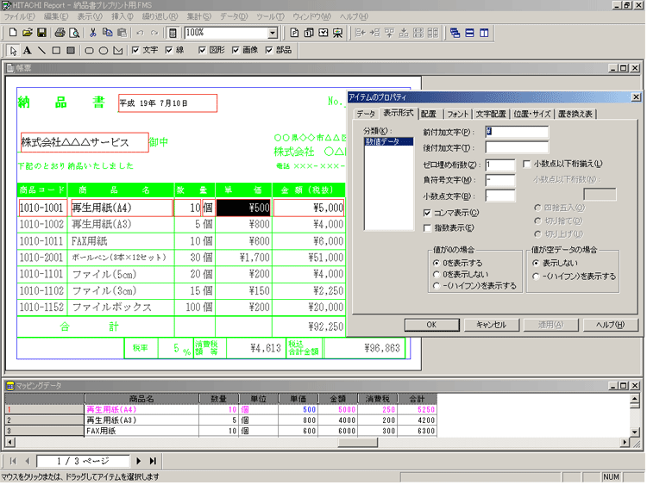The width and height of the screenshot is (647, 485).
Task: Switch to the 文字配置 tab
Action: pyautogui.click(x=491, y=114)
